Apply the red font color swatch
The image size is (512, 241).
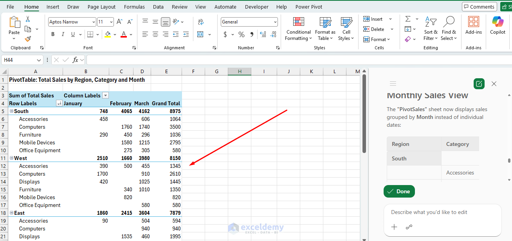(124, 35)
